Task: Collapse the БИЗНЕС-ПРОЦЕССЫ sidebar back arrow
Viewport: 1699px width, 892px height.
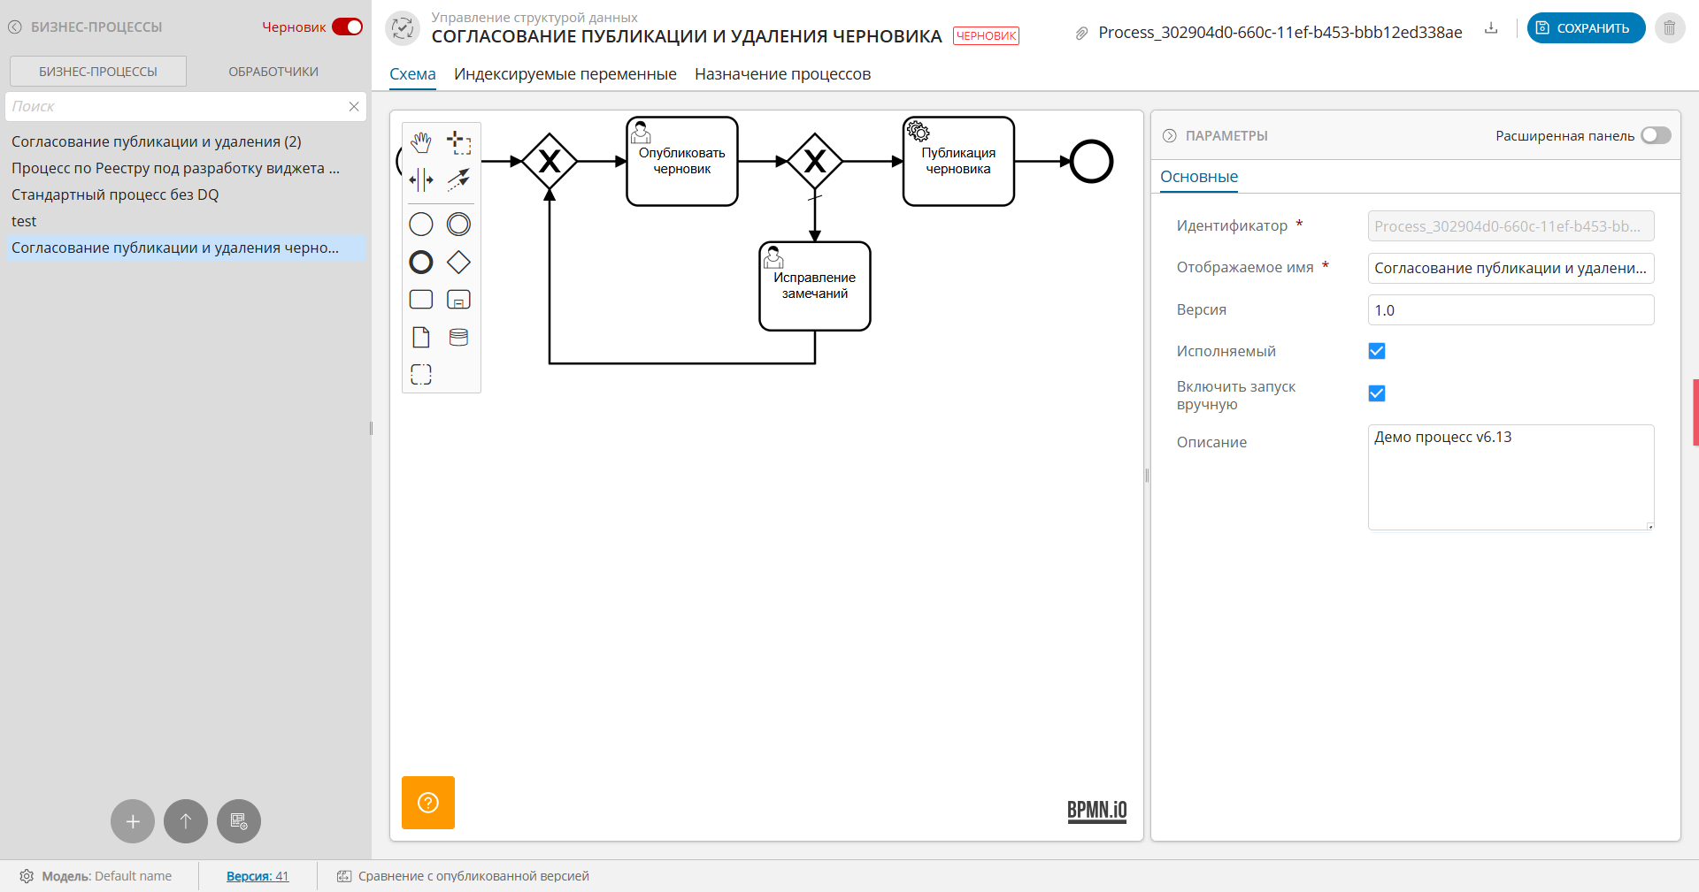Action: 15,27
